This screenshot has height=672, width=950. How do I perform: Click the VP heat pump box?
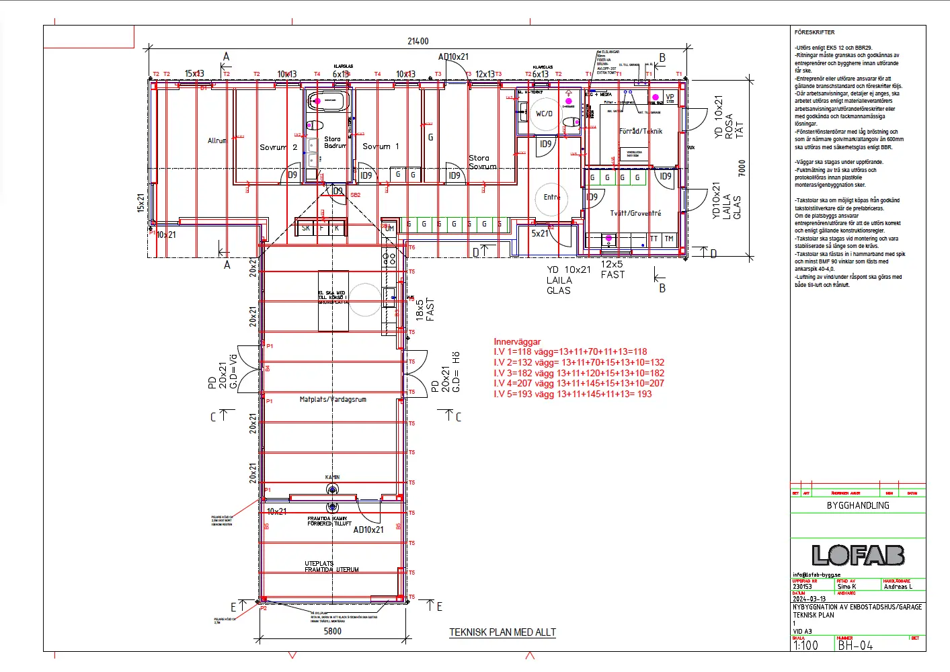670,98
